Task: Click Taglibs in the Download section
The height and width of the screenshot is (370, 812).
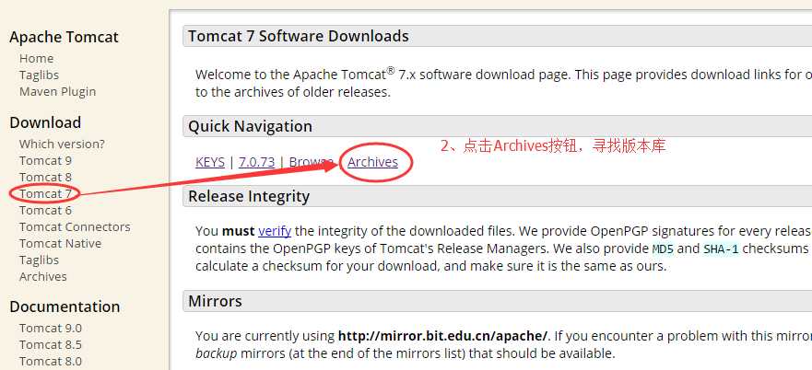Action: pyautogui.click(x=39, y=260)
